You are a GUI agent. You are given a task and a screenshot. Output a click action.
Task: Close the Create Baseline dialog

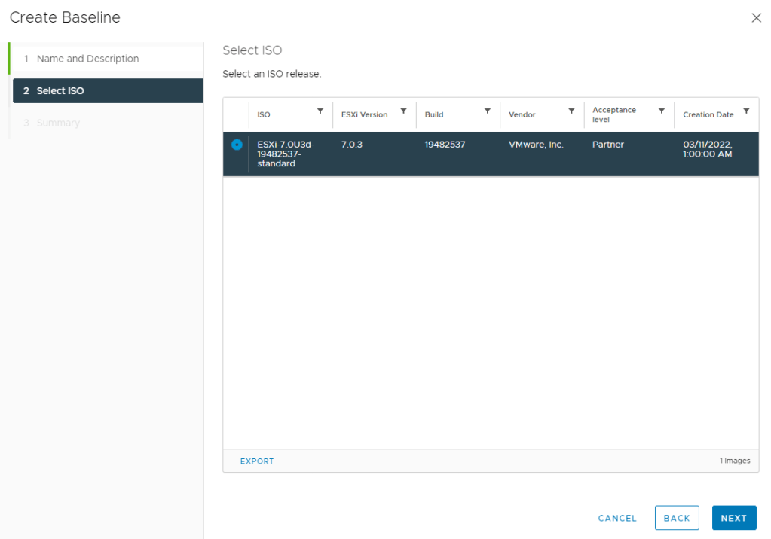click(x=756, y=18)
